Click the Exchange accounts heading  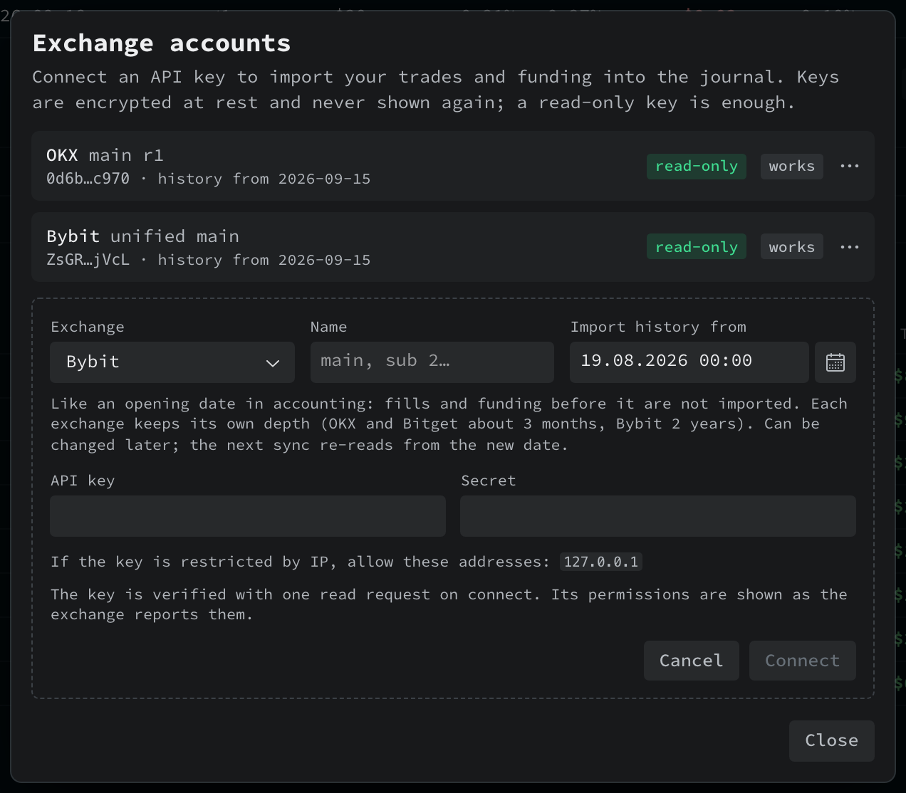point(162,43)
